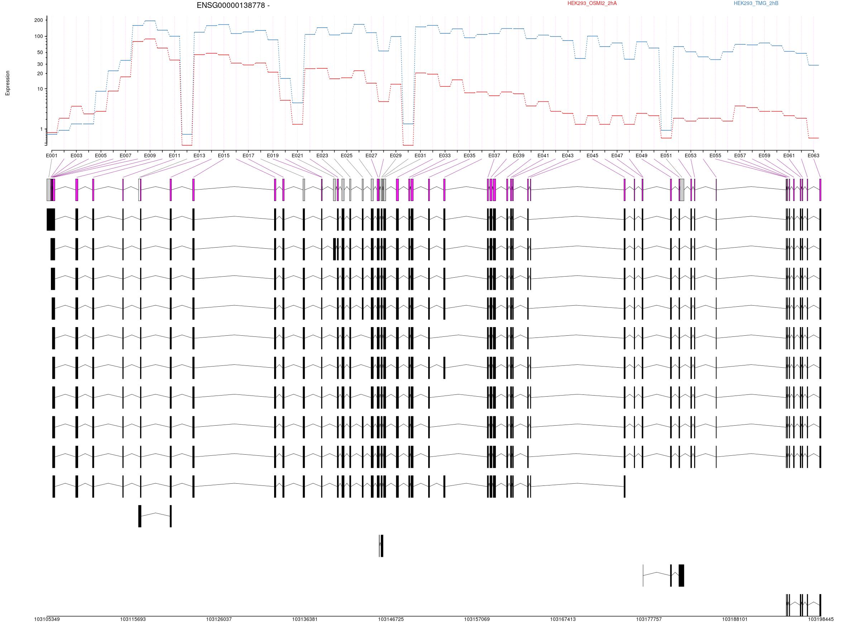
Task: Click exon label E031
Action: pyautogui.click(x=421, y=155)
